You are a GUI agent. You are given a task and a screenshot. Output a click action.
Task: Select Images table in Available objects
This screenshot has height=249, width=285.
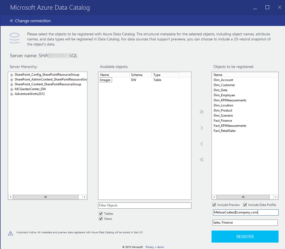tap(106, 80)
